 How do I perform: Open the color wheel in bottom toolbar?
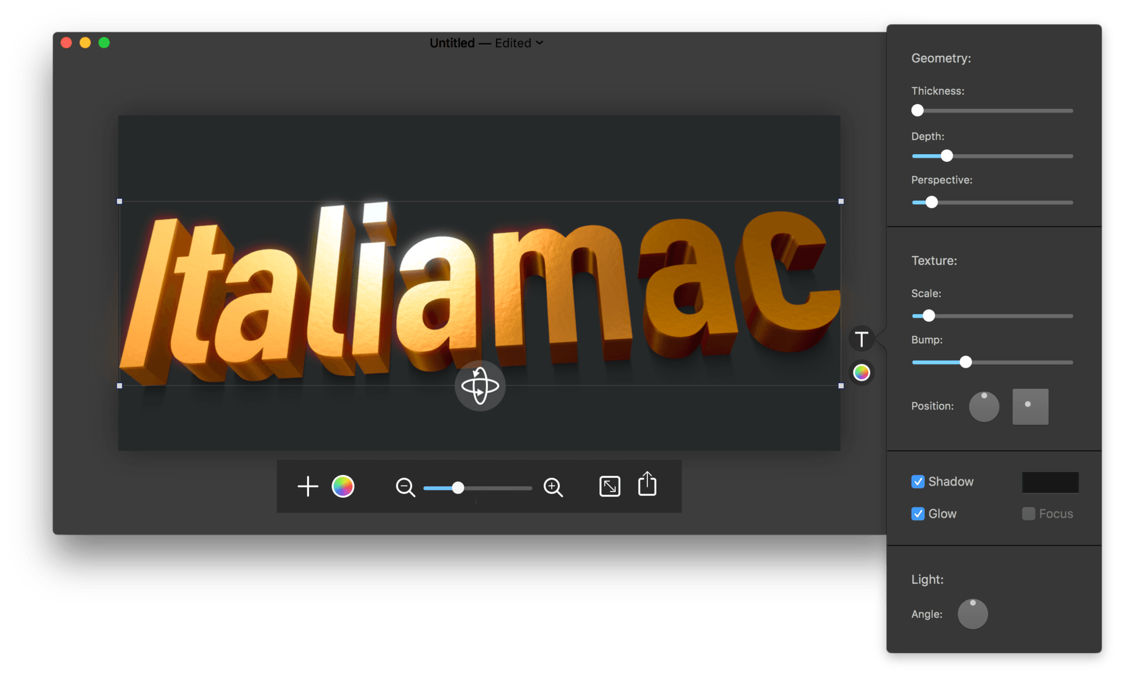[x=343, y=487]
